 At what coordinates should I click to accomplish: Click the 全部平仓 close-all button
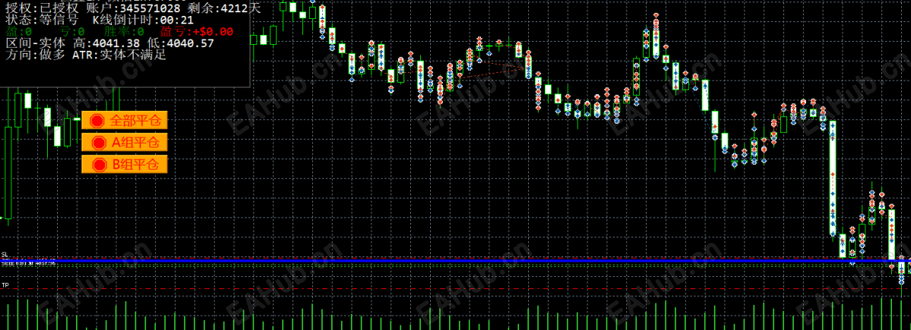click(125, 121)
